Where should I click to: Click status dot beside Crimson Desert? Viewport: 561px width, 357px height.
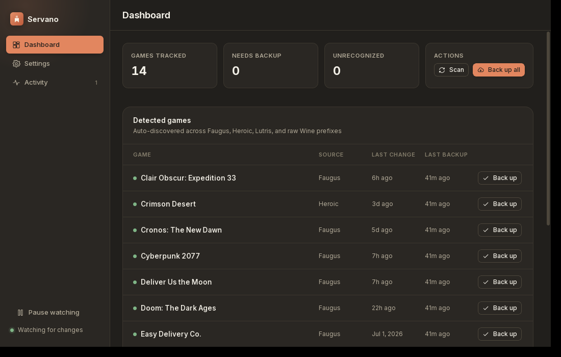(x=135, y=205)
